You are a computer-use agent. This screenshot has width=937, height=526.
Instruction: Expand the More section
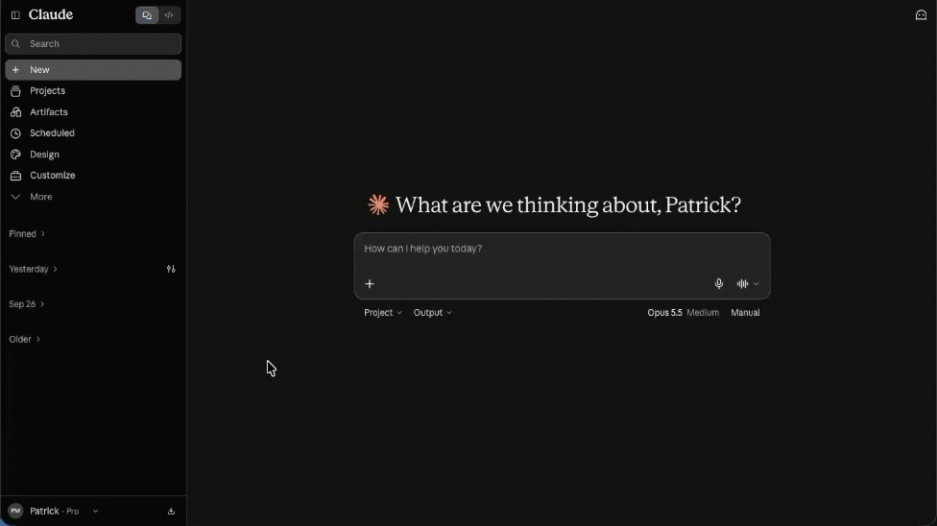(93, 197)
